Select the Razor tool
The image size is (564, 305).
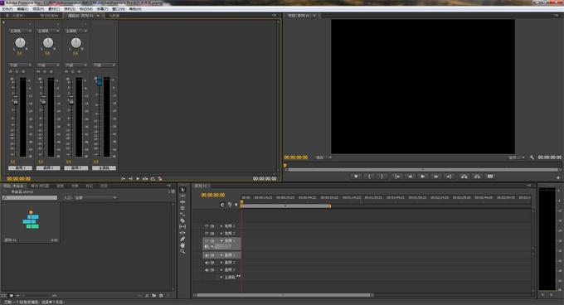[182, 220]
